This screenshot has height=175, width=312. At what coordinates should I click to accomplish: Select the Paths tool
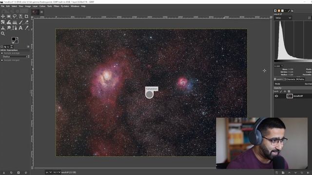point(15,28)
